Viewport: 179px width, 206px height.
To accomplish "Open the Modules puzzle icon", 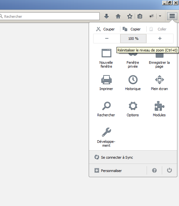I will coord(159,109).
